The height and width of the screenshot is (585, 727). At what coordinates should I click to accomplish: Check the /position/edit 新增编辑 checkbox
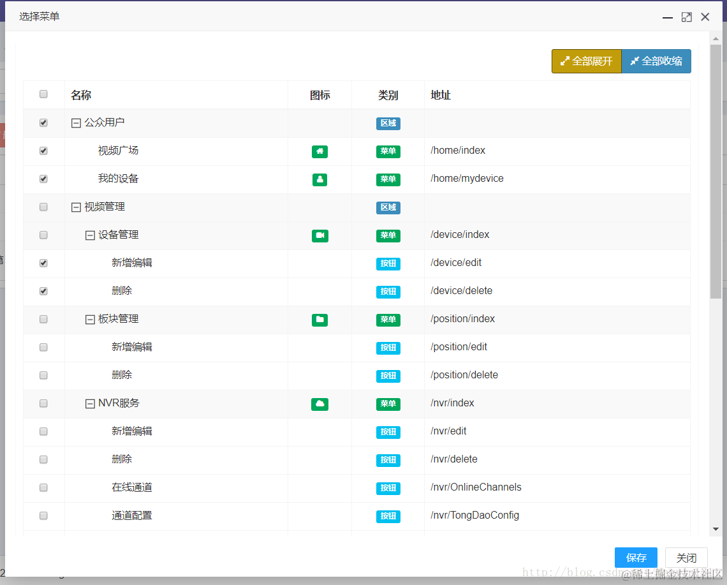43,348
